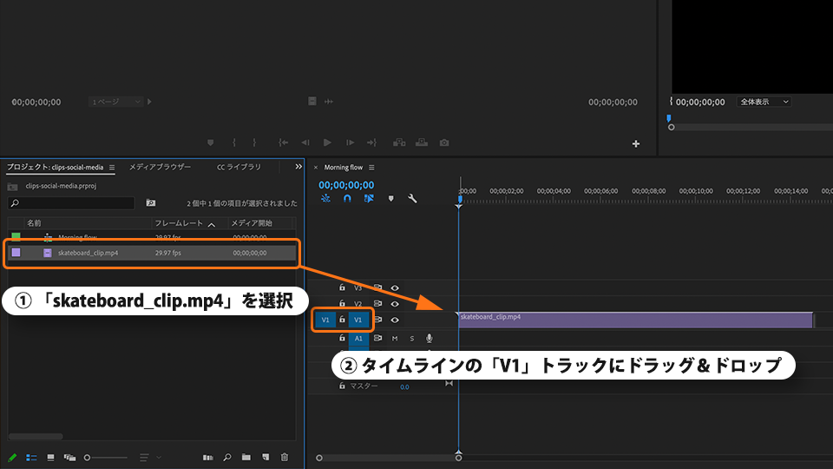Sort by フレームレート column header
The image size is (833, 469).
[179, 223]
